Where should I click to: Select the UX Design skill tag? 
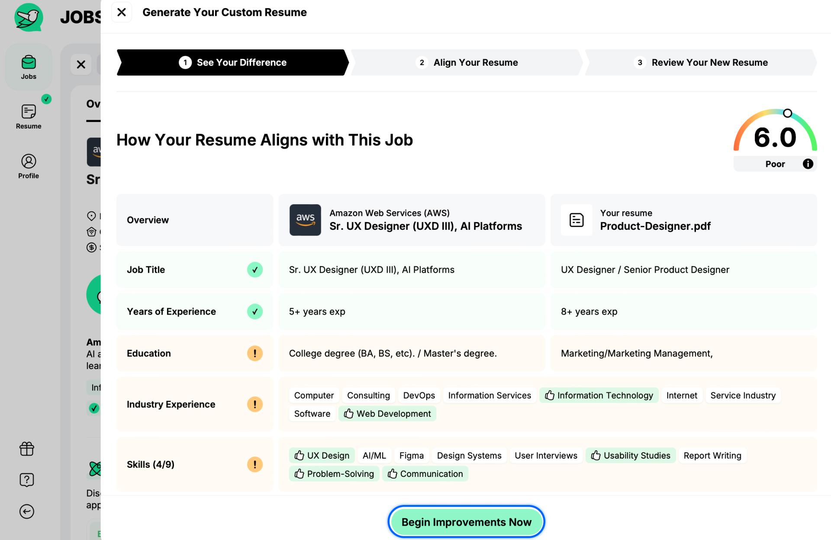point(321,455)
